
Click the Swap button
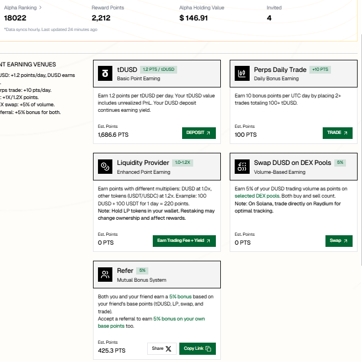click(x=339, y=241)
